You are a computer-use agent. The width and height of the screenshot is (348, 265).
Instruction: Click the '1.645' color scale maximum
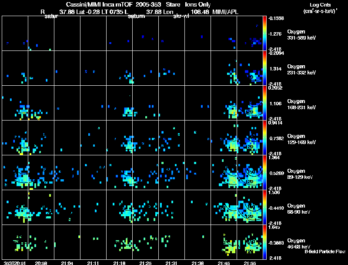pyautogui.click(x=274, y=227)
